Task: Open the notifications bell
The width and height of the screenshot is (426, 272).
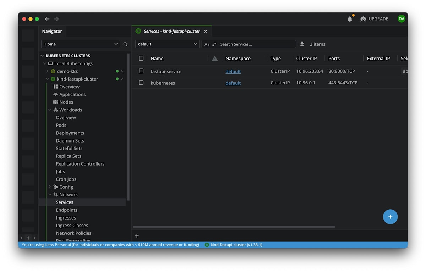Action: pos(350,19)
